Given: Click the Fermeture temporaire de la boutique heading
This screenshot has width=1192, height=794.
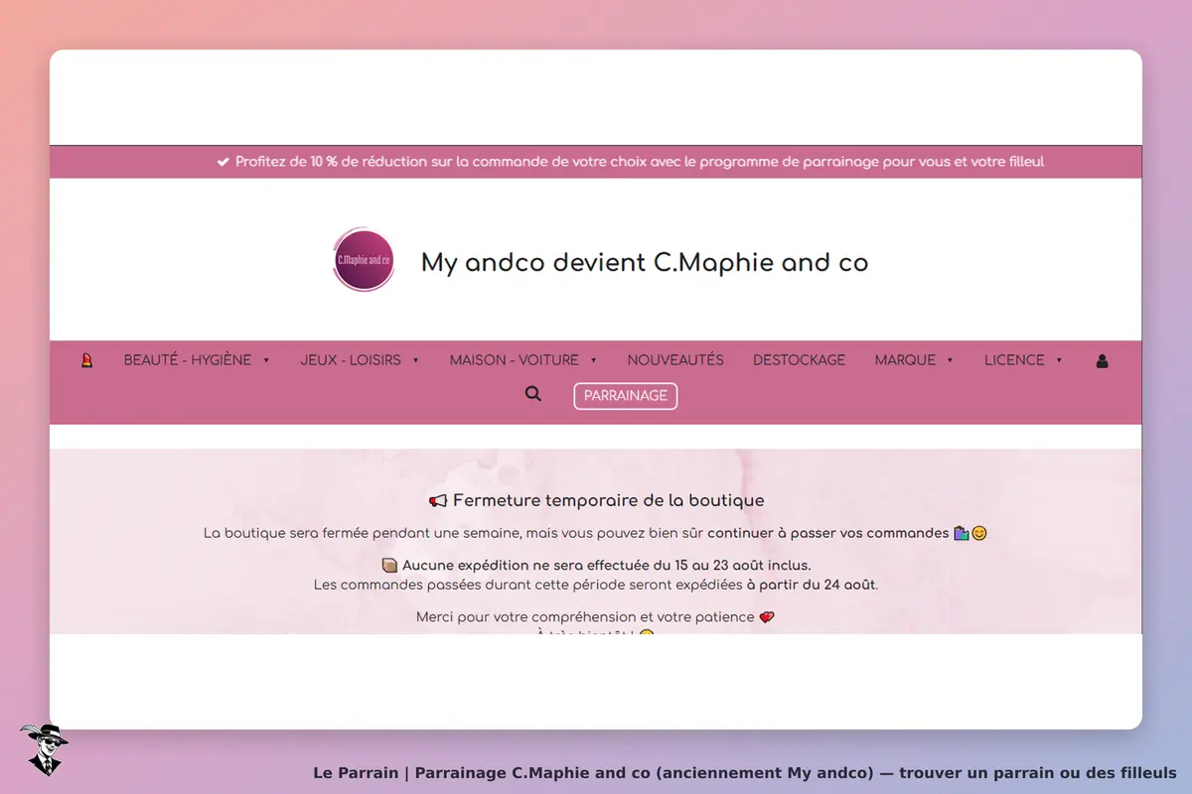Looking at the screenshot, I should click(596, 500).
